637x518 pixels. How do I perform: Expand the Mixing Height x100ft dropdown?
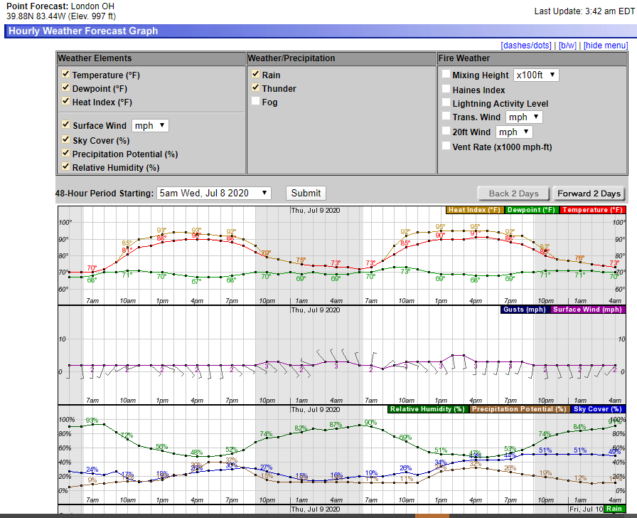coord(536,75)
